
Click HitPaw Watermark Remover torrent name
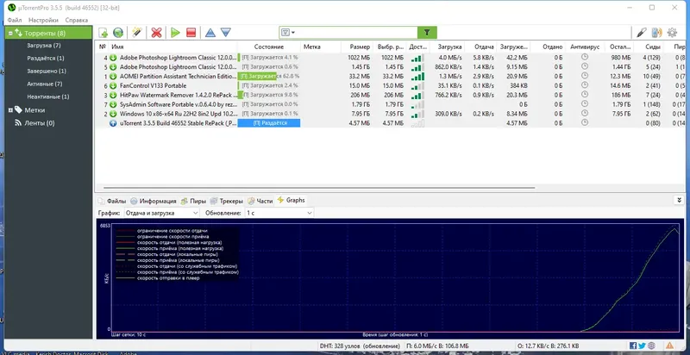pos(179,95)
